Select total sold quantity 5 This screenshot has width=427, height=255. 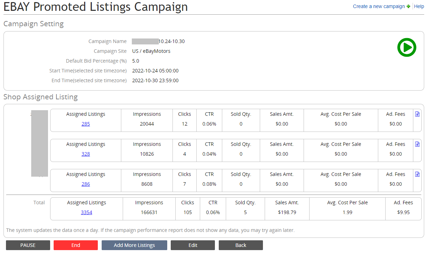coord(245,212)
